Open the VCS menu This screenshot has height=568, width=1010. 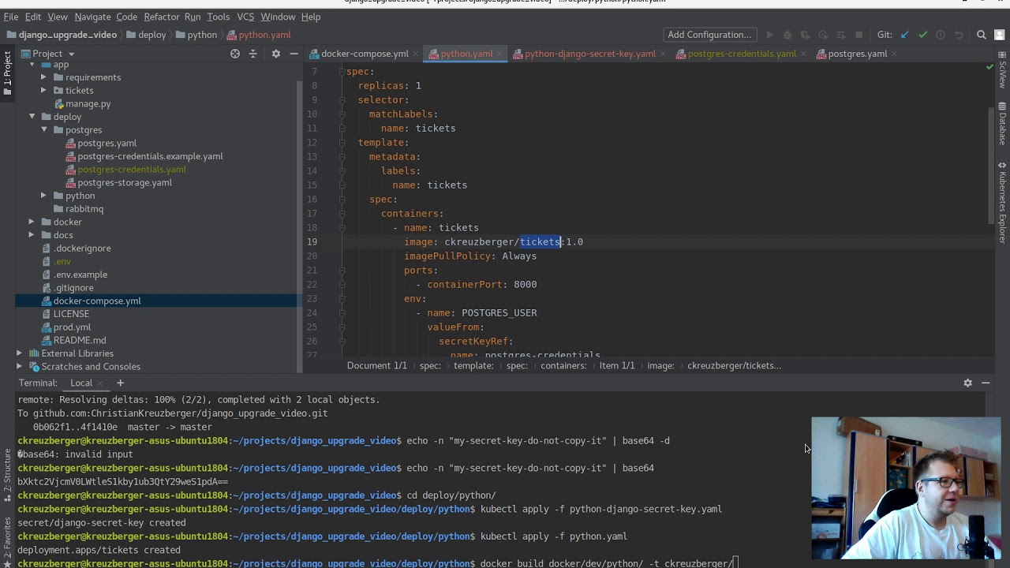coord(245,17)
